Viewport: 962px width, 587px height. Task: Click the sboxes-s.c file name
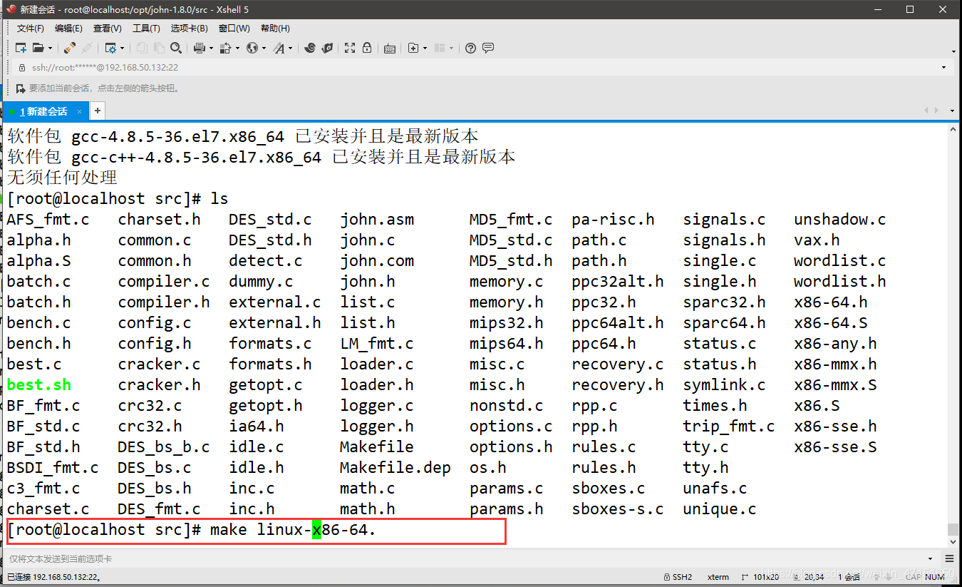(x=618, y=509)
